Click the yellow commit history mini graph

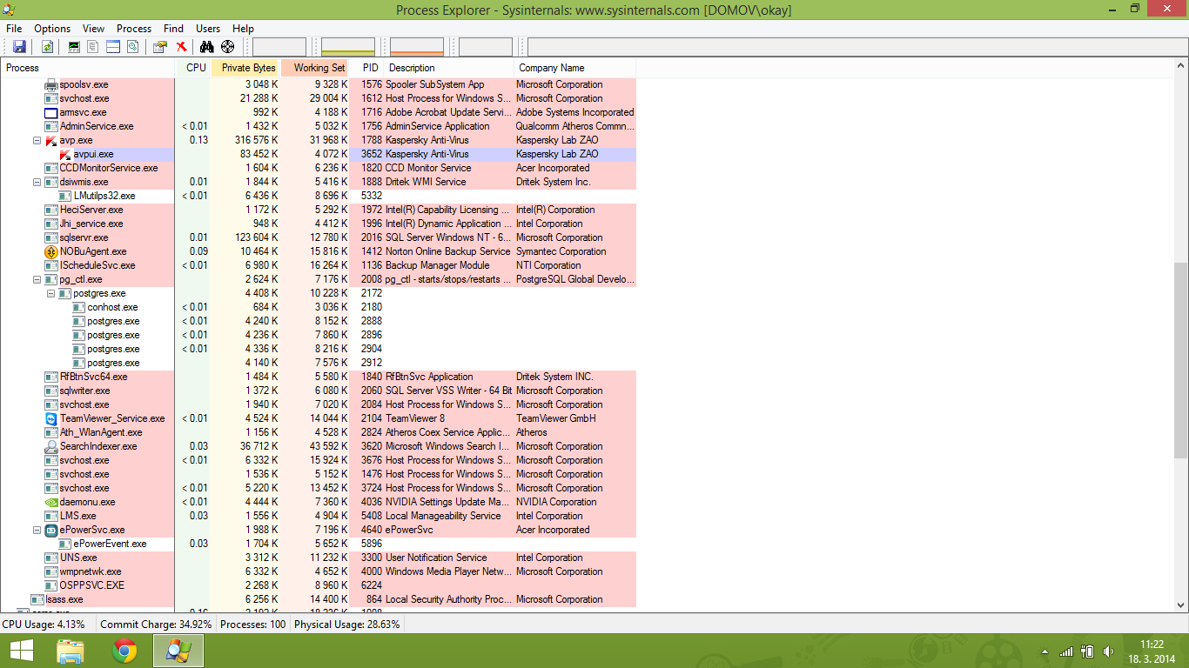click(348, 47)
